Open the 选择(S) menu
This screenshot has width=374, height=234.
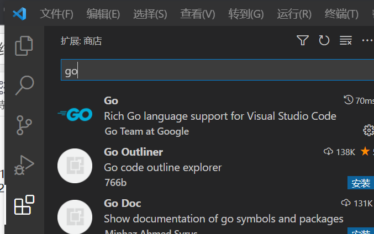[x=150, y=14]
